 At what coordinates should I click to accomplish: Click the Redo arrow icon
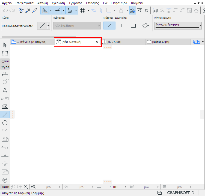click(x=12, y=10)
